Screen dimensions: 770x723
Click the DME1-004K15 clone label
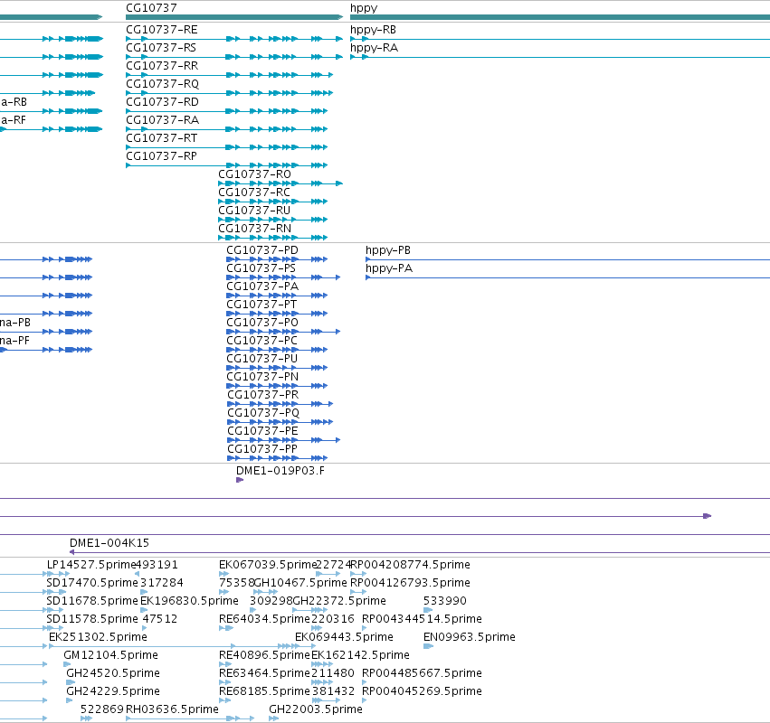(109, 543)
